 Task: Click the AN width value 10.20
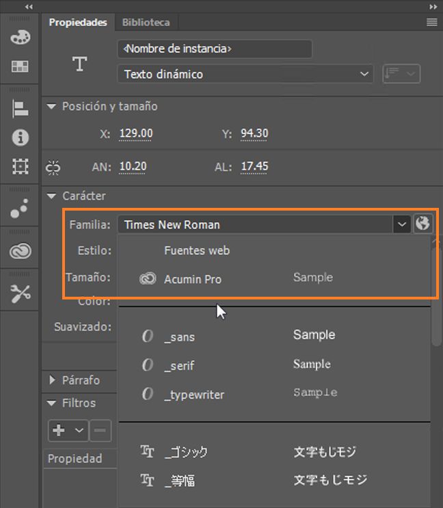tap(133, 167)
